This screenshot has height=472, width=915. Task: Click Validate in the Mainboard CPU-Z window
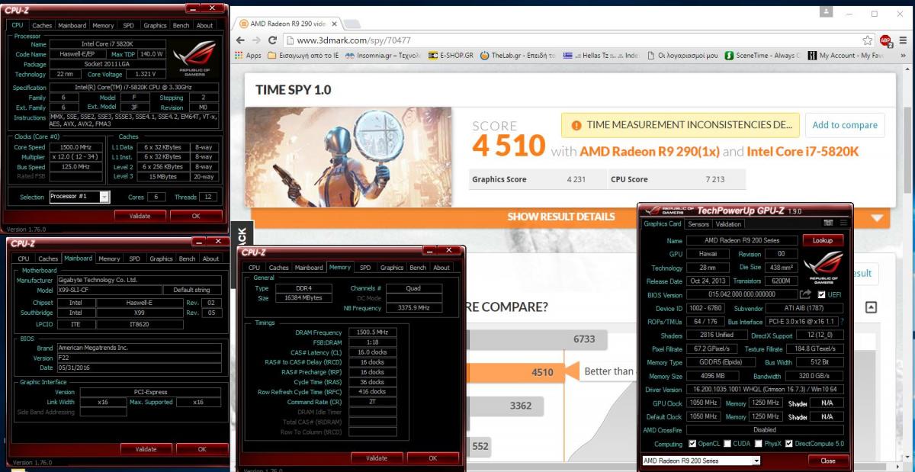[x=145, y=449]
